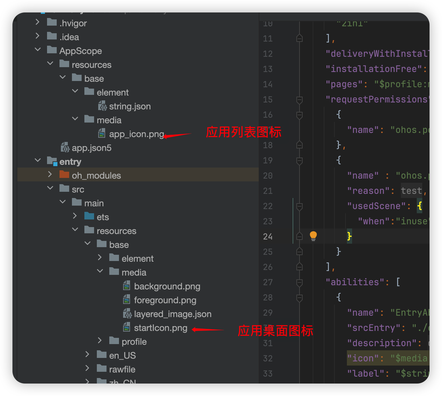
Task: Click the entry module folder icon
Action: pyautogui.click(x=52, y=161)
